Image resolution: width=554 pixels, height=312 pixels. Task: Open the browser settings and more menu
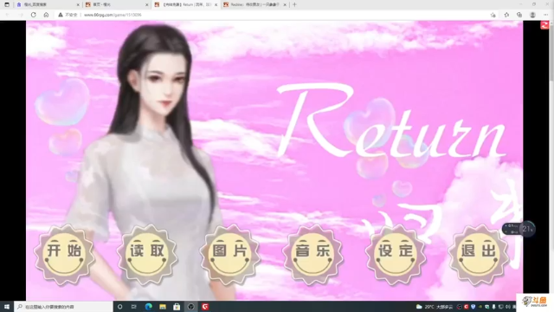click(x=546, y=15)
